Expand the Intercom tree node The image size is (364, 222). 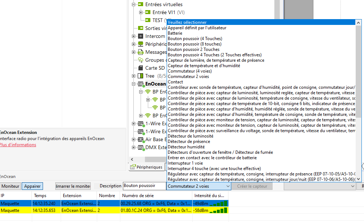(134, 36)
